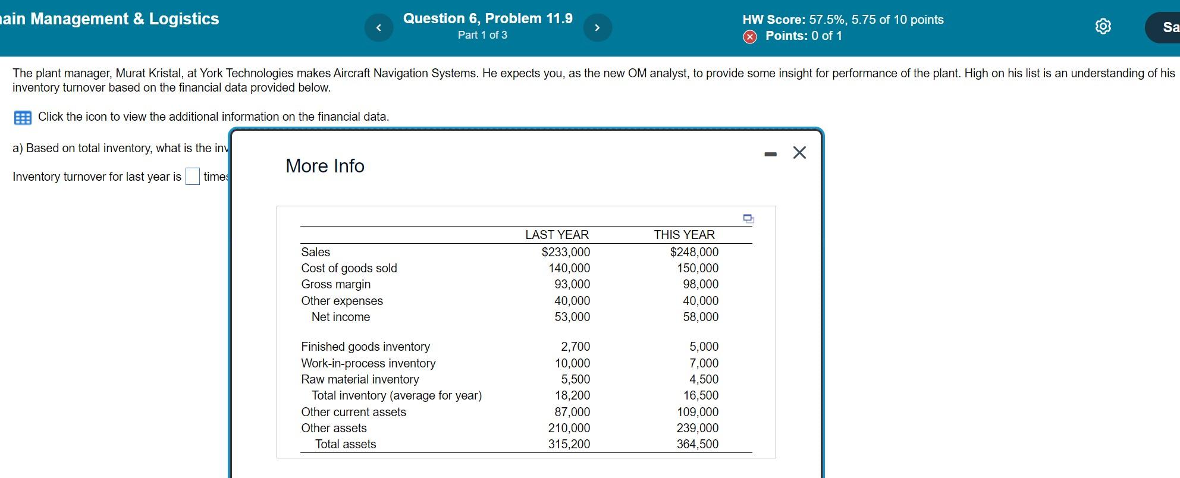1180x478 pixels.
Task: Go to the previous question arrow
Action: tap(379, 27)
